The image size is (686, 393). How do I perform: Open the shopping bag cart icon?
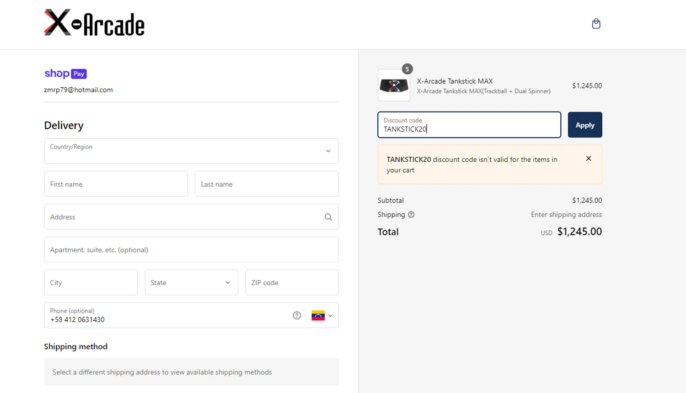(x=596, y=24)
